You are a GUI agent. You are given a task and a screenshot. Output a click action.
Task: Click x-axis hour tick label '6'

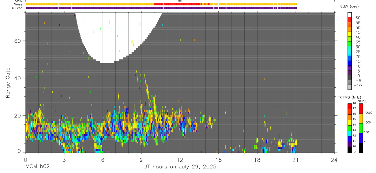pos(103,160)
